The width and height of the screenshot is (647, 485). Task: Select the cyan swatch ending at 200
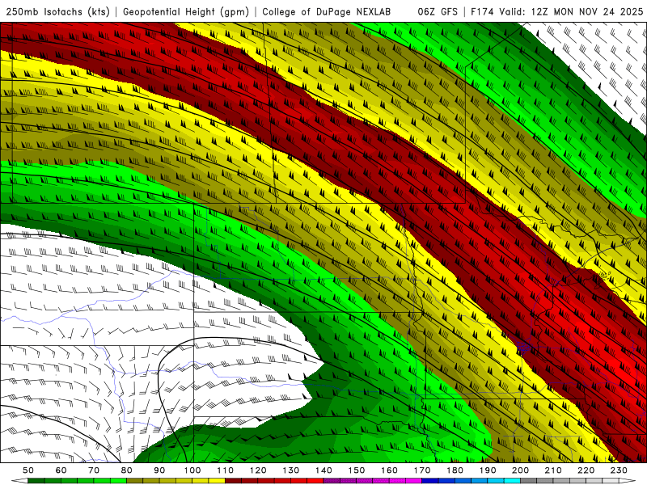pos(513,481)
